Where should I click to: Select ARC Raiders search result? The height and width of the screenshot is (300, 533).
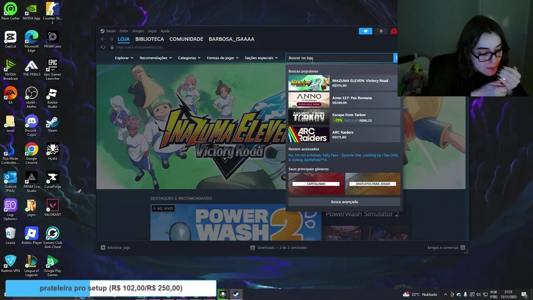click(x=344, y=135)
